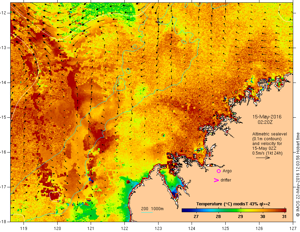Click the latitude label -17
The image size is (300, 232).
click(3, 187)
